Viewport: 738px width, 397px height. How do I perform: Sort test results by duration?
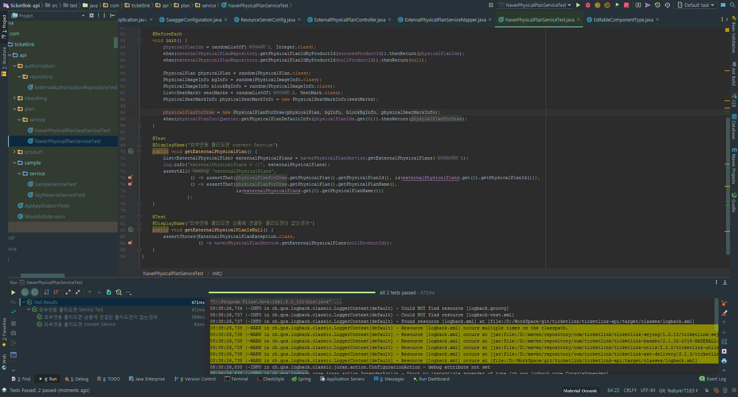click(56, 292)
